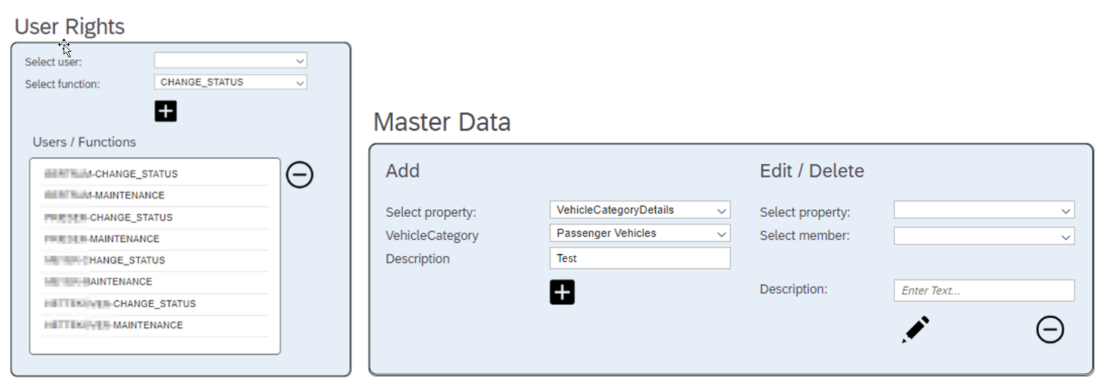Click the minus circle icon in Edit / Delete
Viewport: 1119px width, 390px height.
tap(1049, 329)
